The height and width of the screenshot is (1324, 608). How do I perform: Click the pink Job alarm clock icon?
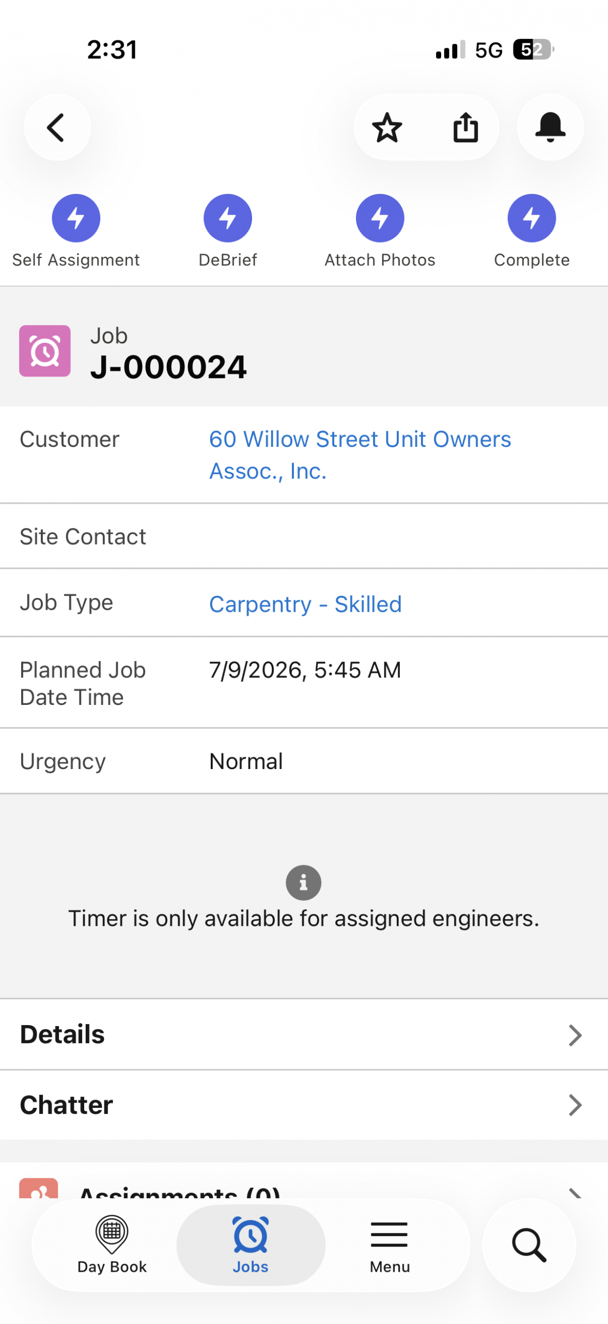(x=45, y=351)
